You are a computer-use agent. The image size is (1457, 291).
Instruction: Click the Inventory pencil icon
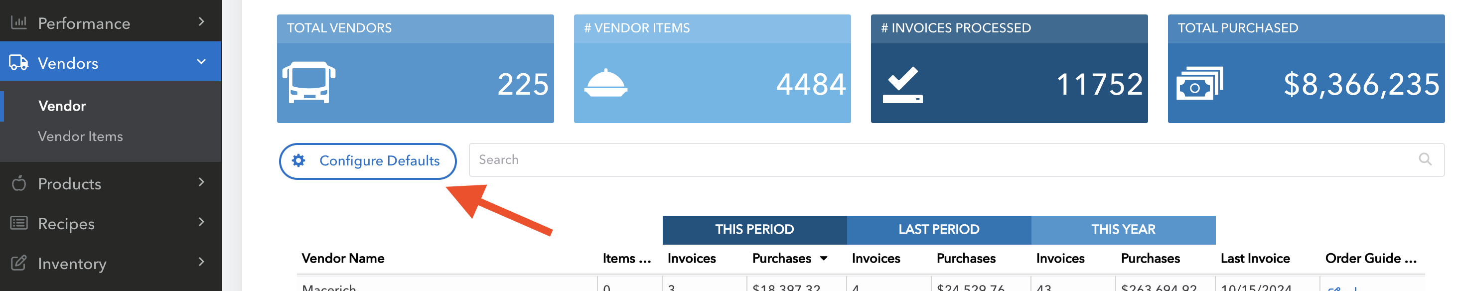click(18, 263)
